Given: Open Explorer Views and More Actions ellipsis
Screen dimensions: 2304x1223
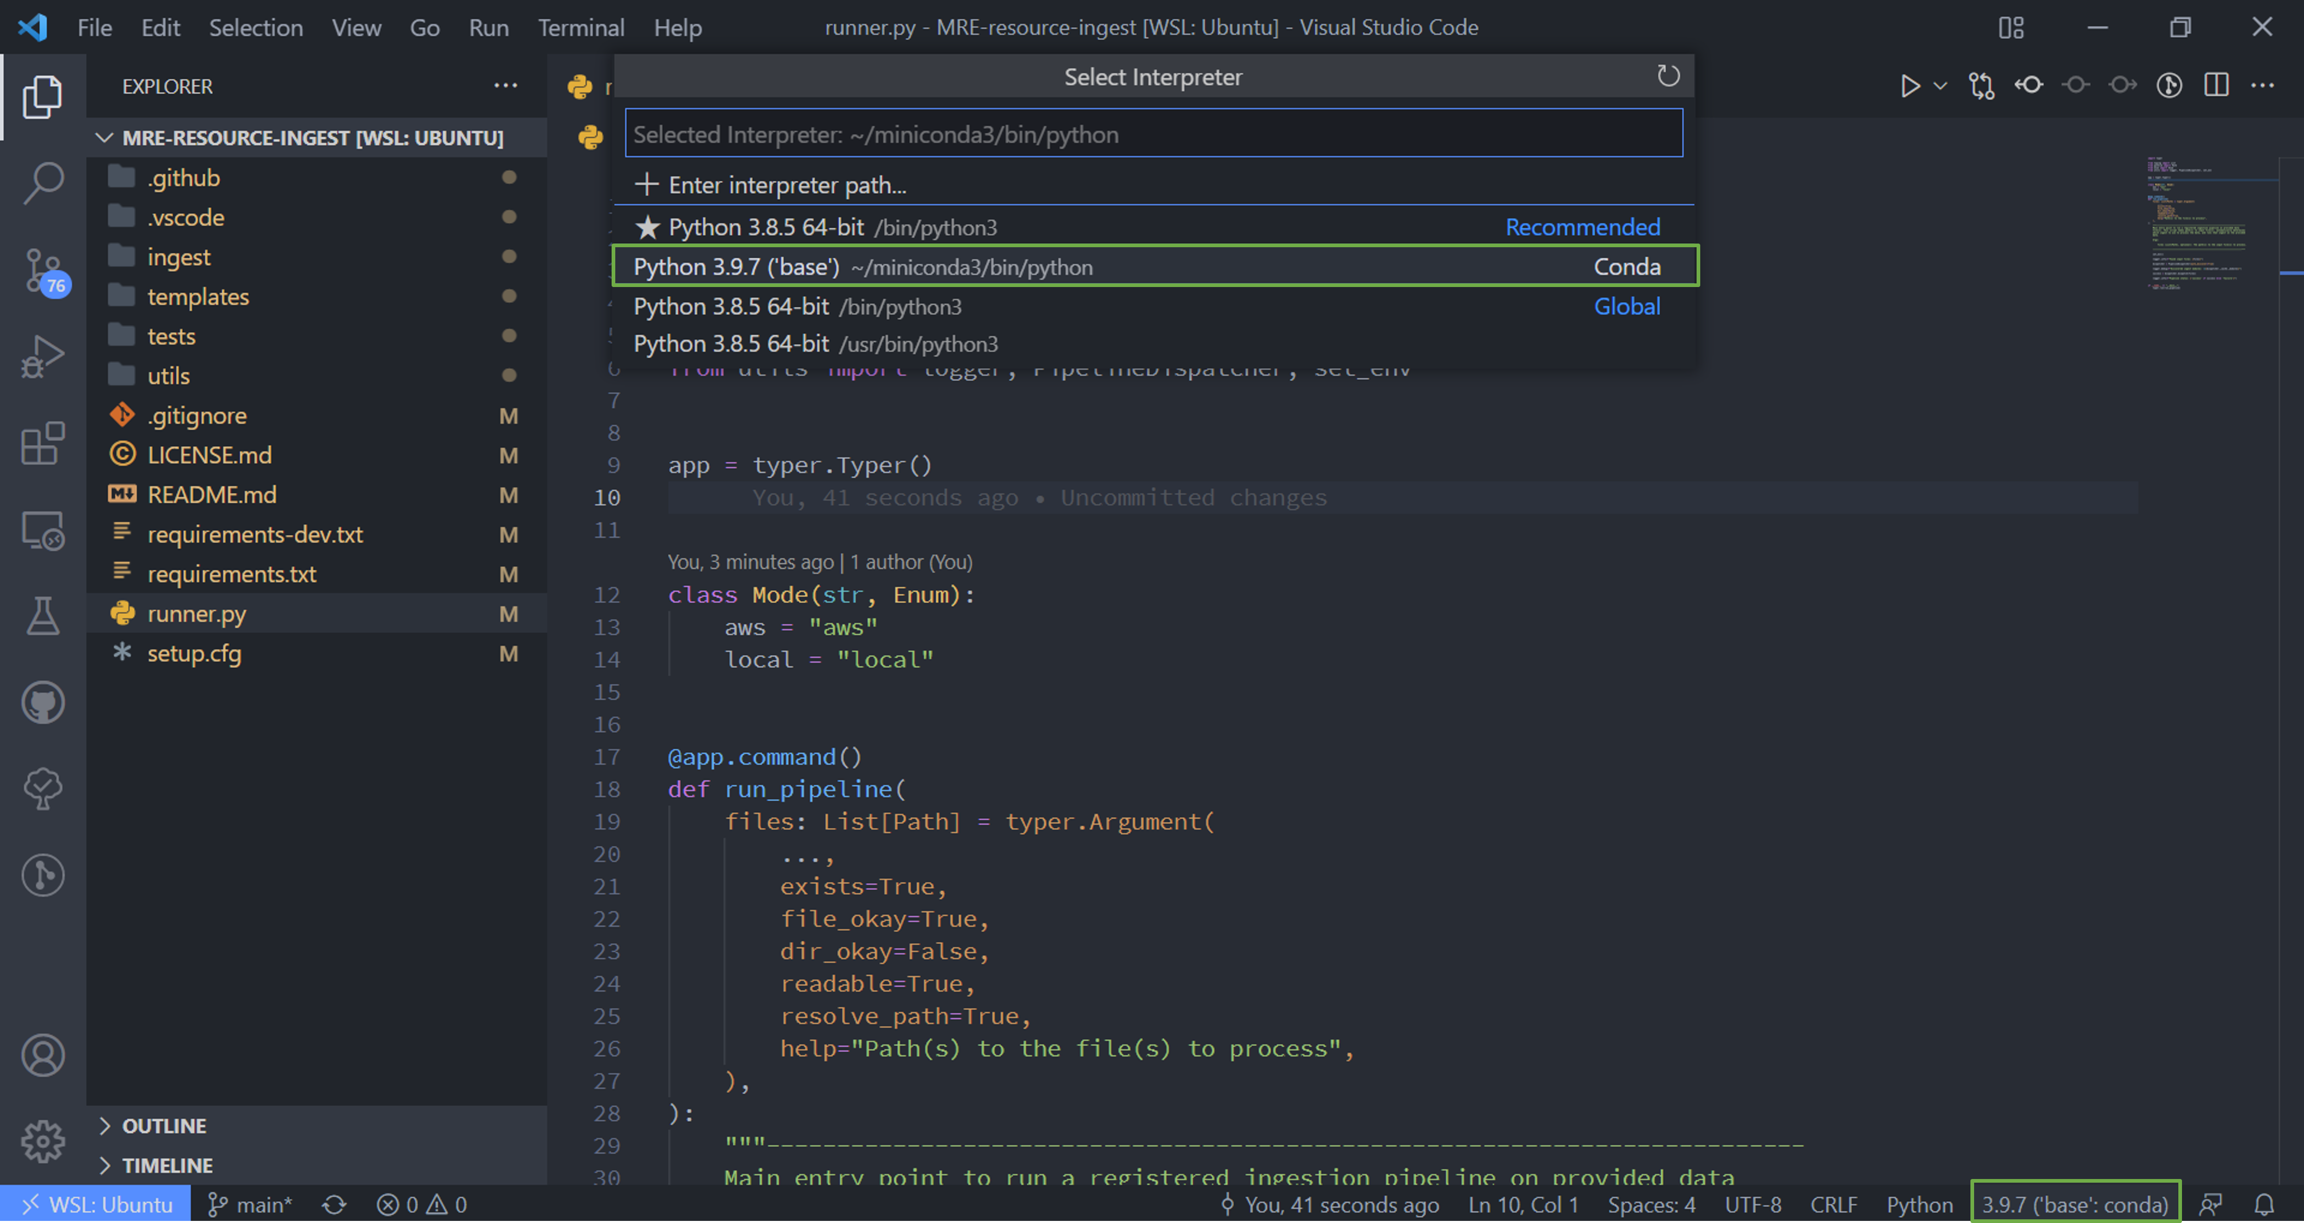Looking at the screenshot, I should pos(505,86).
